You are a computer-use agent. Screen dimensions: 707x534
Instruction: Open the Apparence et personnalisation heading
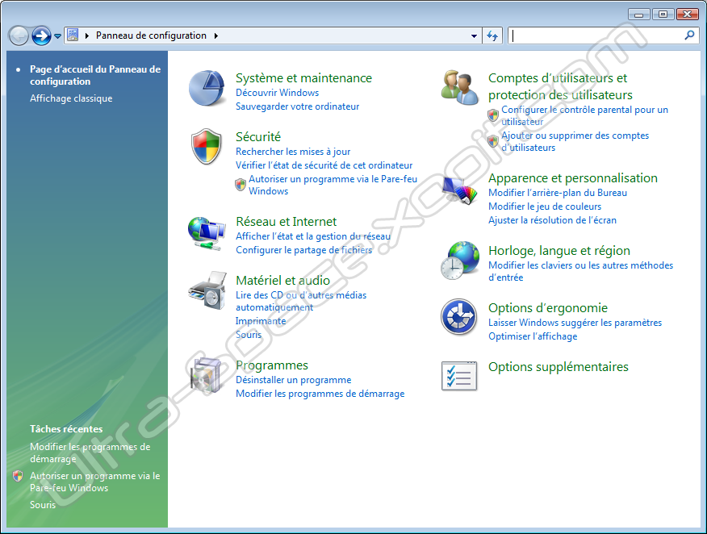573,178
